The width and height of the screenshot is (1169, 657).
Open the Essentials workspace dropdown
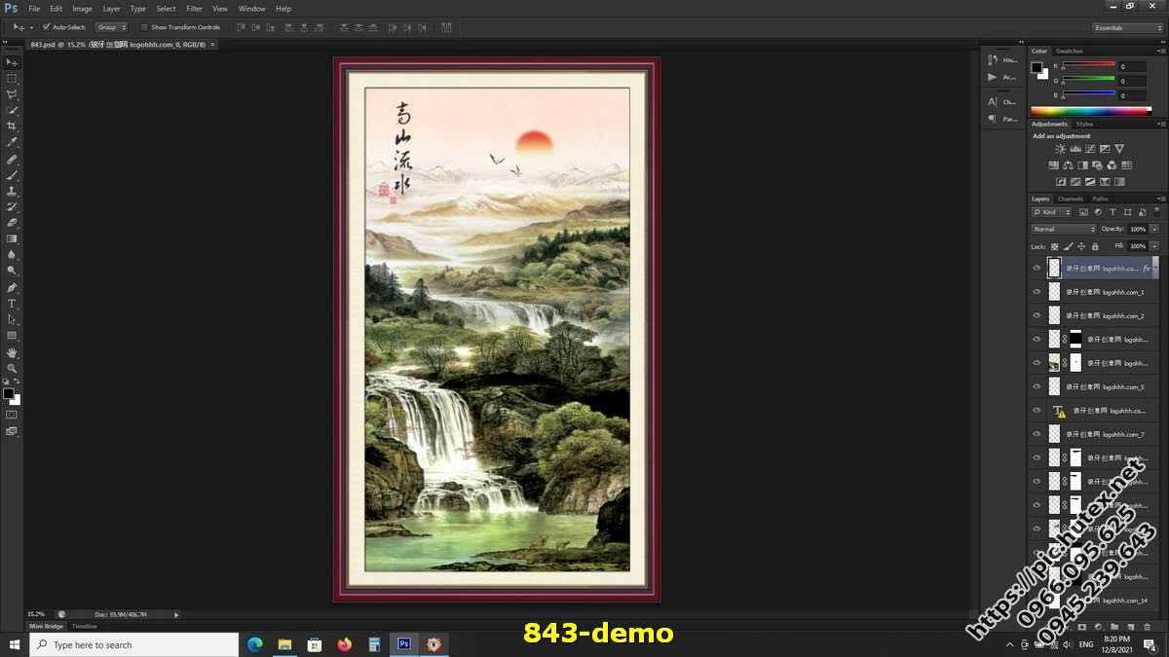click(1128, 27)
